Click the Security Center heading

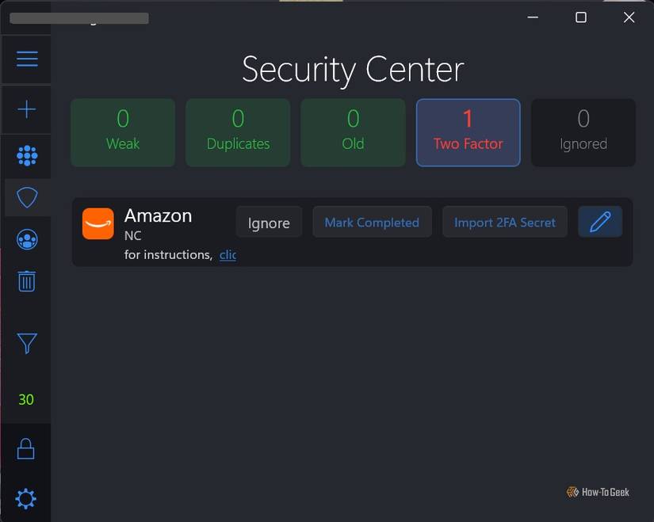(x=353, y=70)
